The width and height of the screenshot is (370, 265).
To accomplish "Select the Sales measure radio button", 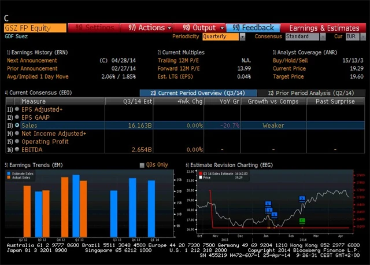I will [17, 125].
